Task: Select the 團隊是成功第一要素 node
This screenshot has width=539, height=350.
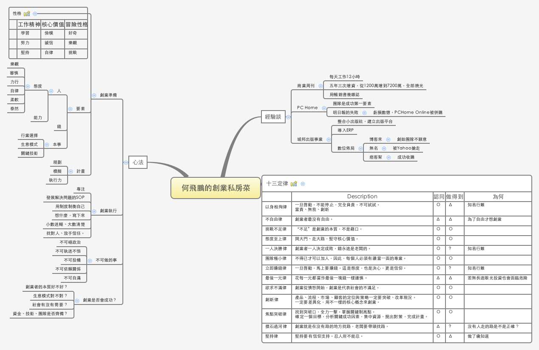Action: [352, 104]
